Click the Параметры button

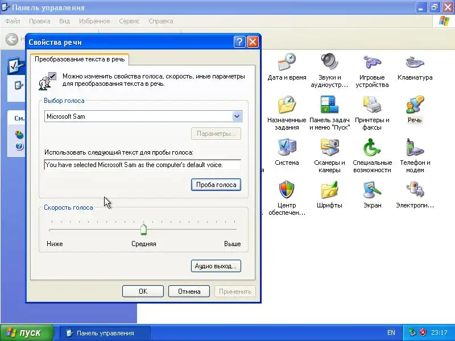[216, 134]
